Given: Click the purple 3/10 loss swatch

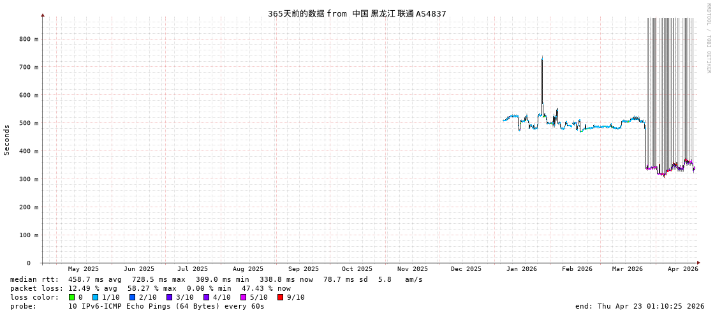Looking at the screenshot, I should click(169, 297).
